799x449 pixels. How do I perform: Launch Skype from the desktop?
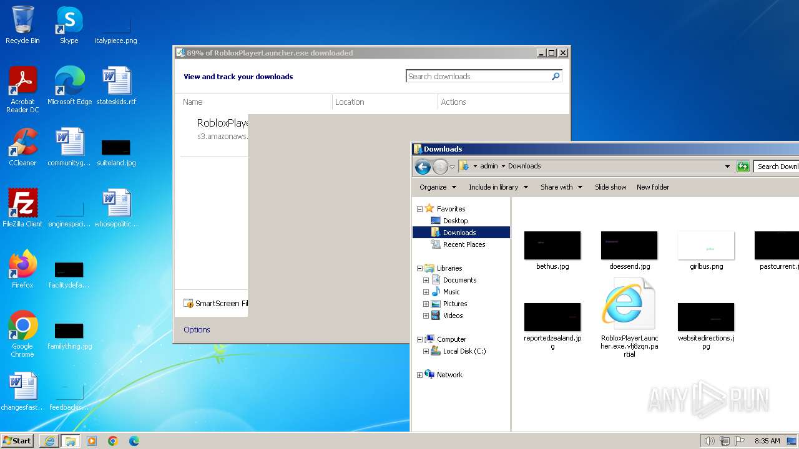point(69,25)
